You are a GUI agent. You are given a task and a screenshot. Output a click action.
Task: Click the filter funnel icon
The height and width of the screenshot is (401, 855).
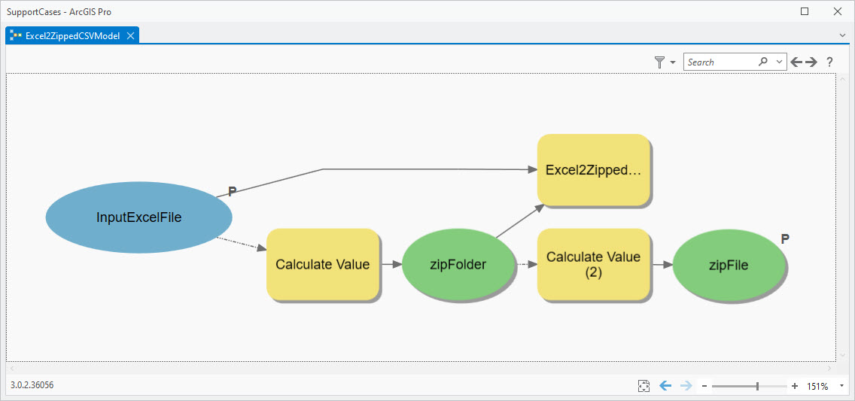pyautogui.click(x=659, y=62)
